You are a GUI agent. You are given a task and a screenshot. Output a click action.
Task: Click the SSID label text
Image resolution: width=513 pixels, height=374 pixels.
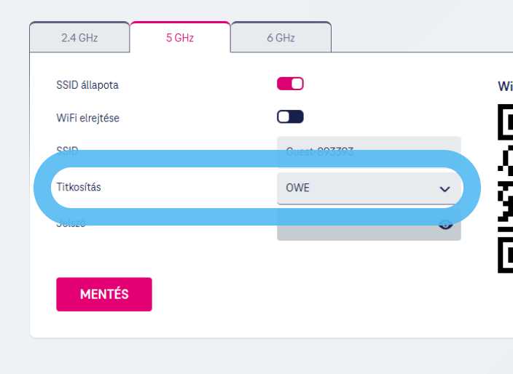[x=67, y=151]
